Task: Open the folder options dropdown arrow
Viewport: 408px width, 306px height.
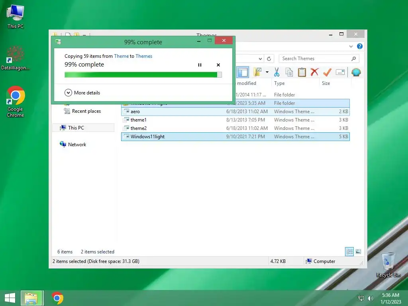Action: (267, 72)
